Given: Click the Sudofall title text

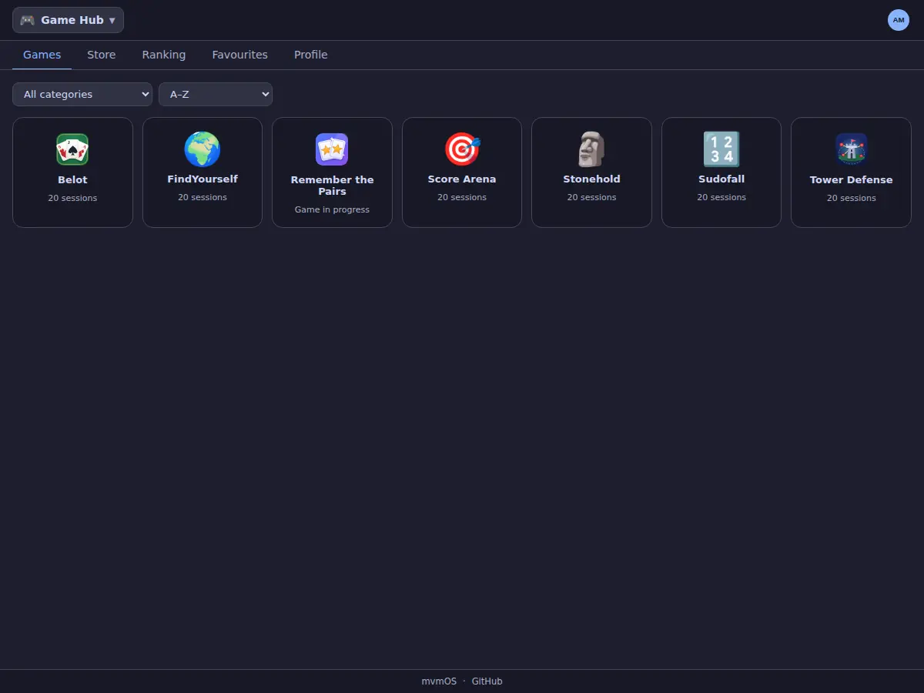Looking at the screenshot, I should coord(721,179).
